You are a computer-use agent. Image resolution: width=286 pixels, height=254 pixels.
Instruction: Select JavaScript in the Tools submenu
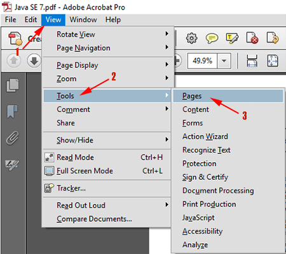228,217
